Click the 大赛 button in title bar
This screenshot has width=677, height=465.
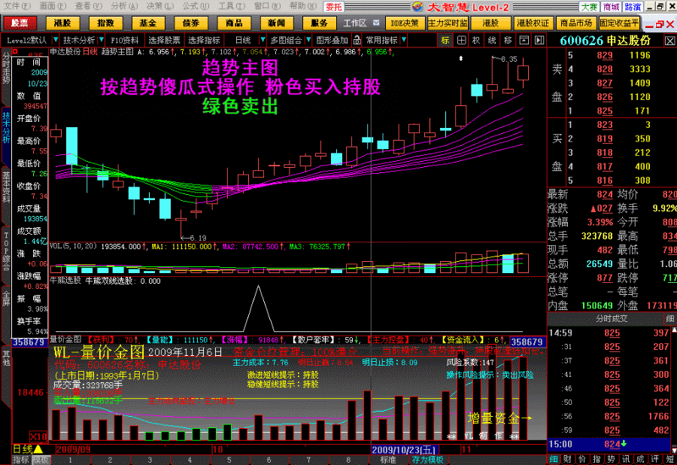pyautogui.click(x=589, y=7)
